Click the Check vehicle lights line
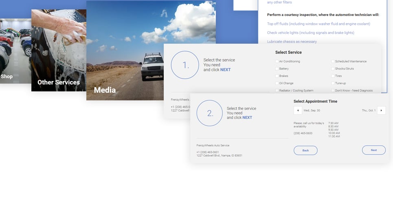The height and width of the screenshot is (204, 393). pos(311,33)
